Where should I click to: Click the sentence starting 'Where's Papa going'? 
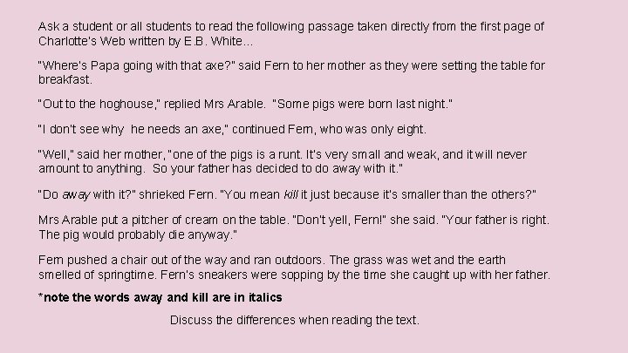tap(291, 72)
